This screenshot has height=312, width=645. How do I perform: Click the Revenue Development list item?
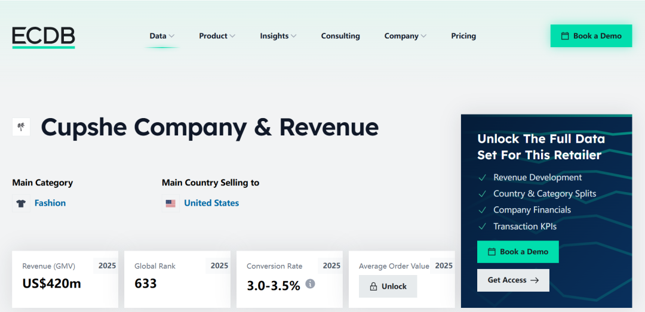click(537, 177)
